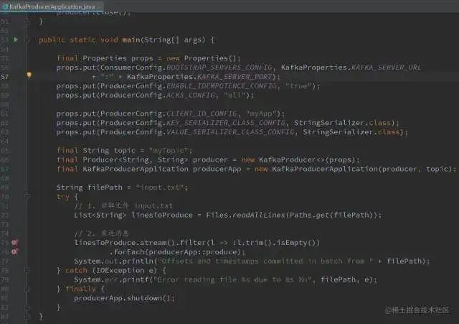The height and width of the screenshot is (324, 459).
Task: Click the producerApp variable declaration
Action: (x=217, y=169)
